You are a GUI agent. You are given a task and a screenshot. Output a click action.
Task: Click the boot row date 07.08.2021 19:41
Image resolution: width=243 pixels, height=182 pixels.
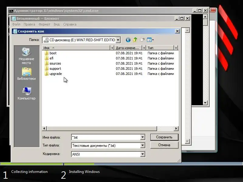pyautogui.click(x=129, y=53)
